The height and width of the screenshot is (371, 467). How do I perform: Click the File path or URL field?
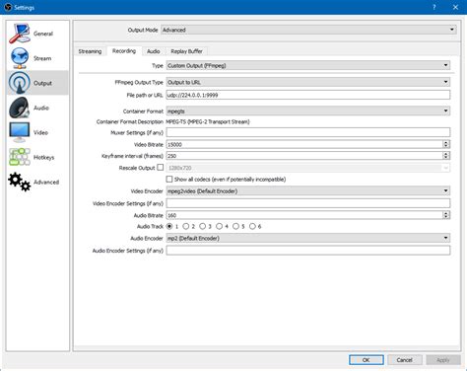308,95
